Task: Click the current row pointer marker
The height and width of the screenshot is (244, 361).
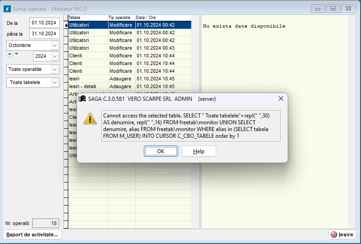Action: pos(66,25)
